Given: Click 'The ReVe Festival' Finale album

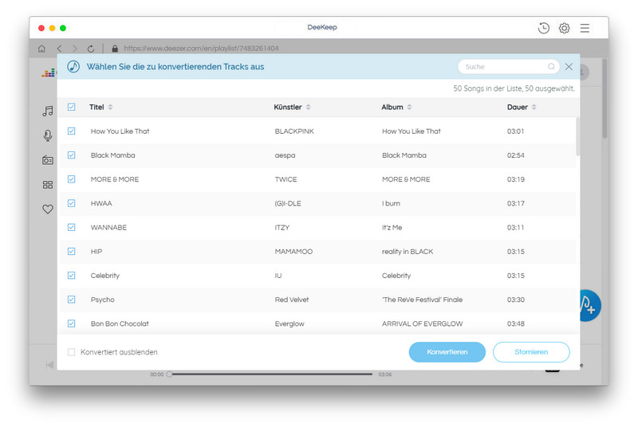Looking at the screenshot, I should click(x=422, y=300).
